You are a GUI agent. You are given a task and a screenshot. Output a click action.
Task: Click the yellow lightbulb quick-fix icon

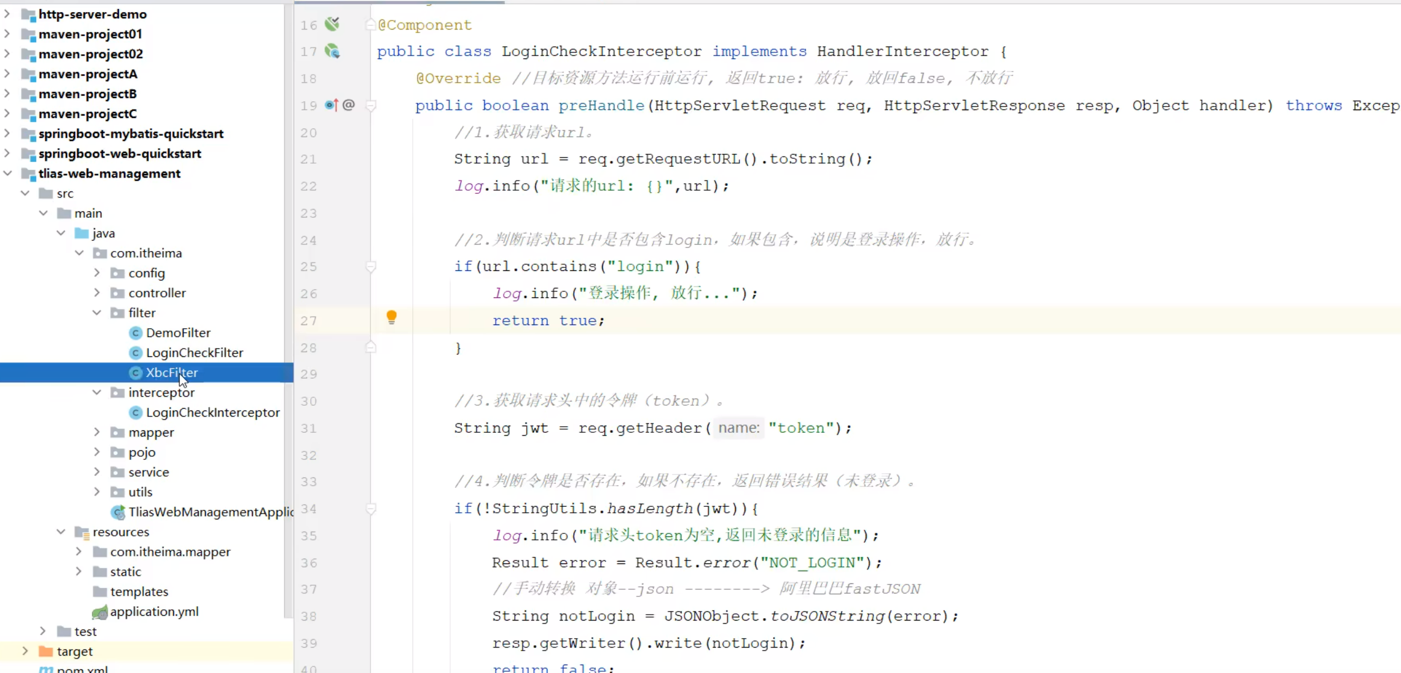click(x=391, y=317)
